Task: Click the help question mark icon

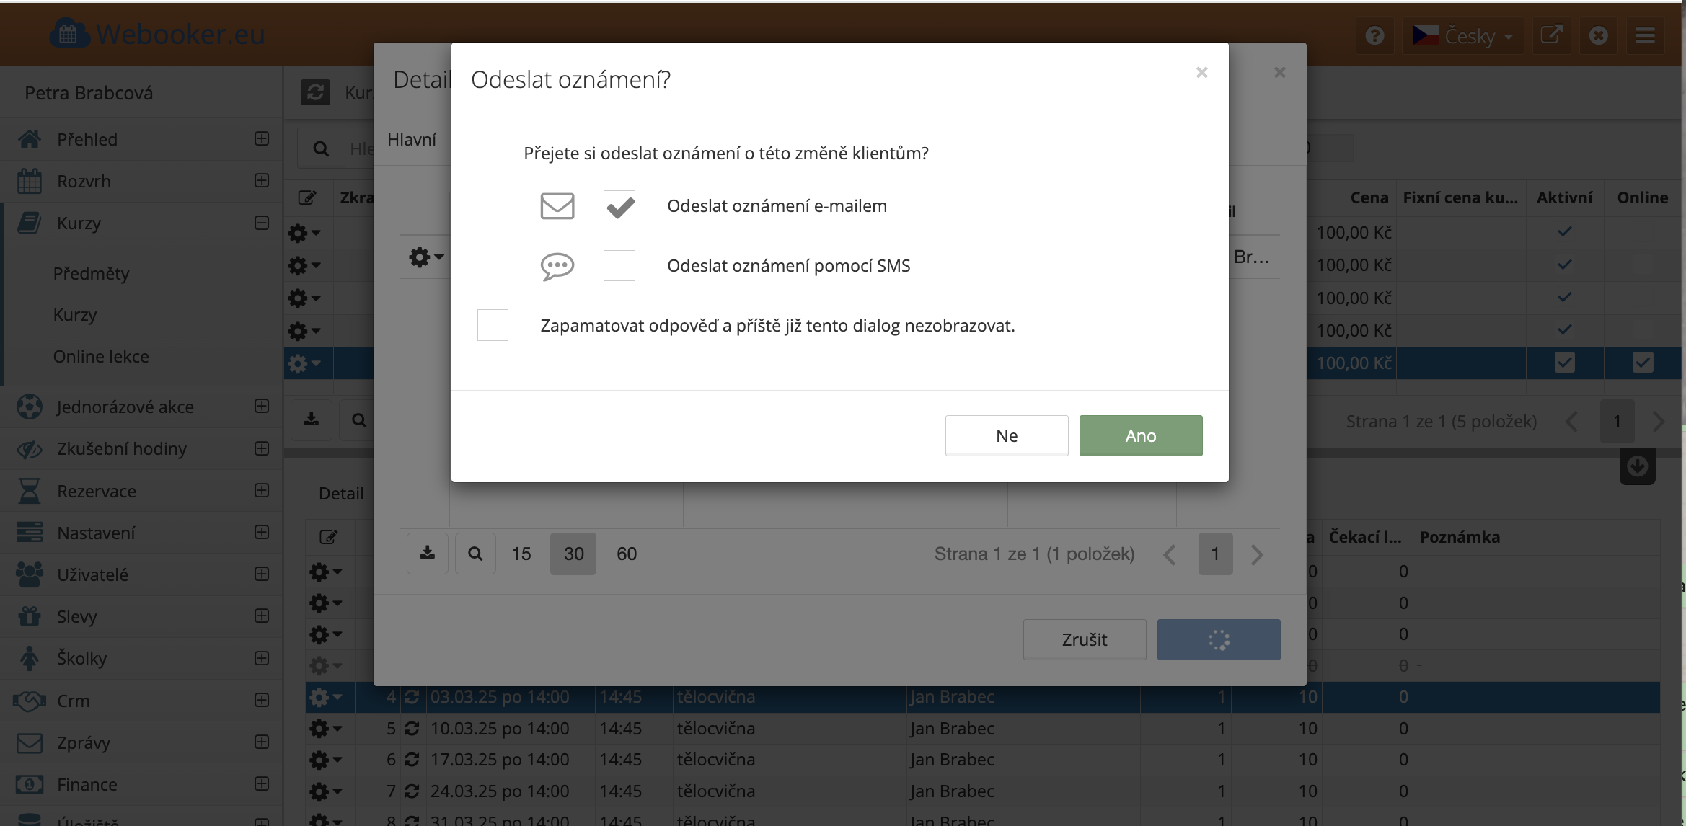Action: click(x=1374, y=35)
